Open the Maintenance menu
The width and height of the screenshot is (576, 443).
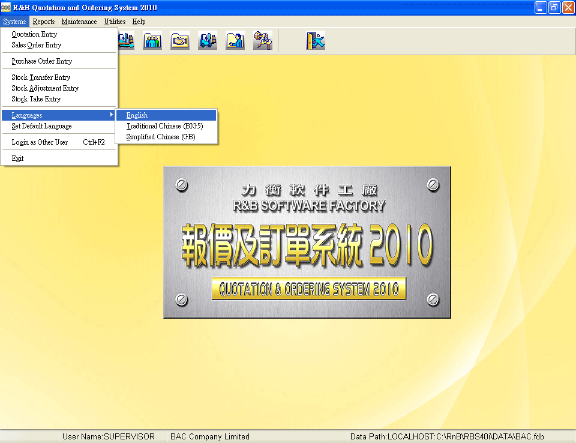pos(79,22)
